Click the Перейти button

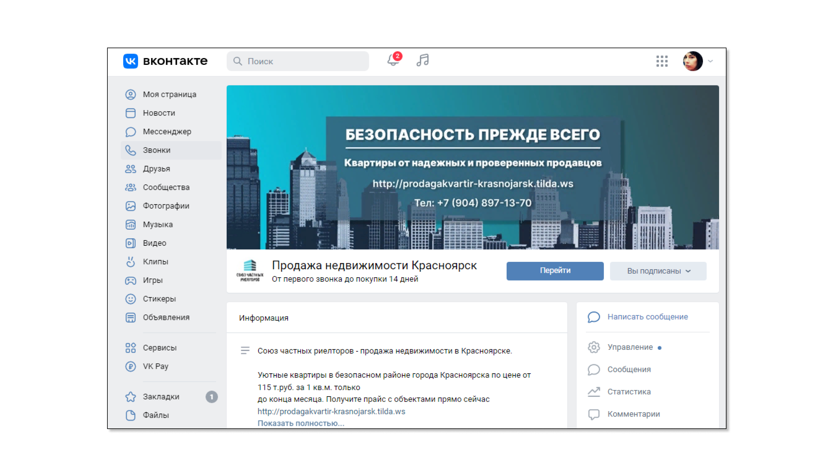pyautogui.click(x=555, y=271)
